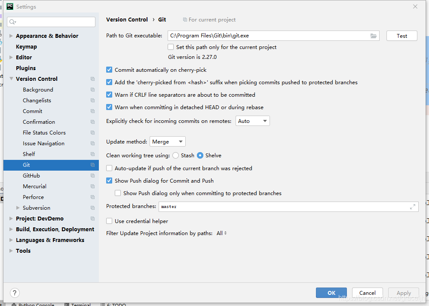This screenshot has height=306, width=429.
Task: Enable Push dialog only for protected branches
Action: coord(118,193)
